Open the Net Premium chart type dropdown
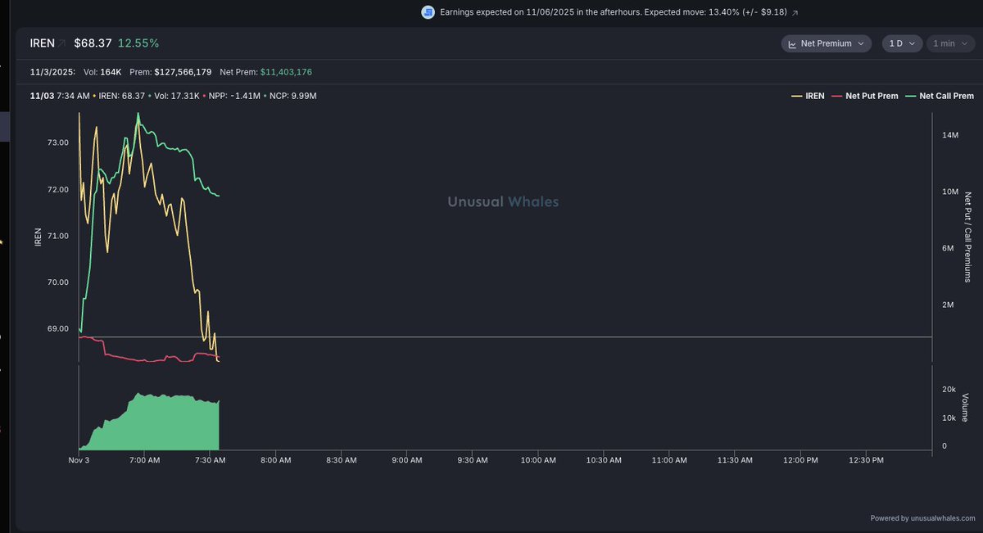This screenshot has width=983, height=533. (826, 44)
